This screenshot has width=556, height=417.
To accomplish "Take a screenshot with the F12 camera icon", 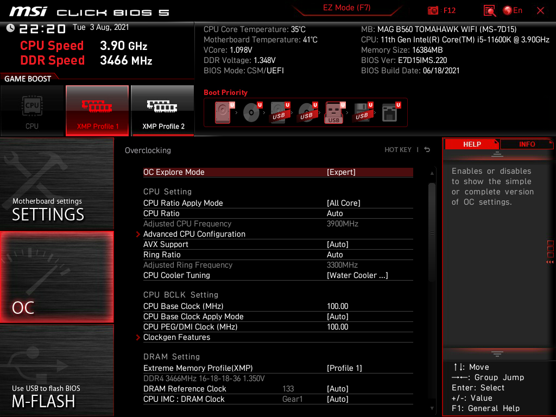I will coord(433,11).
